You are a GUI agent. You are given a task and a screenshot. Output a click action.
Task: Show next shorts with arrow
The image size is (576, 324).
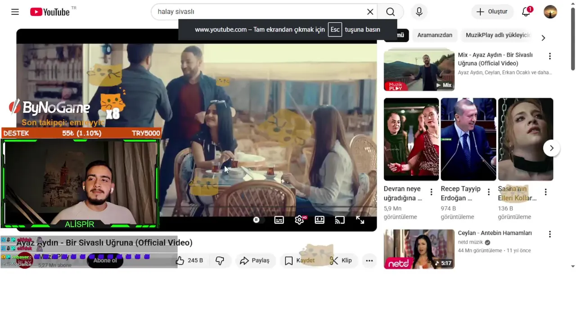click(x=551, y=148)
